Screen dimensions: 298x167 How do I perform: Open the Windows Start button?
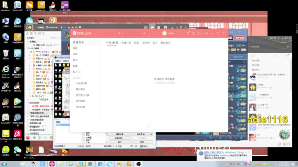(4, 164)
